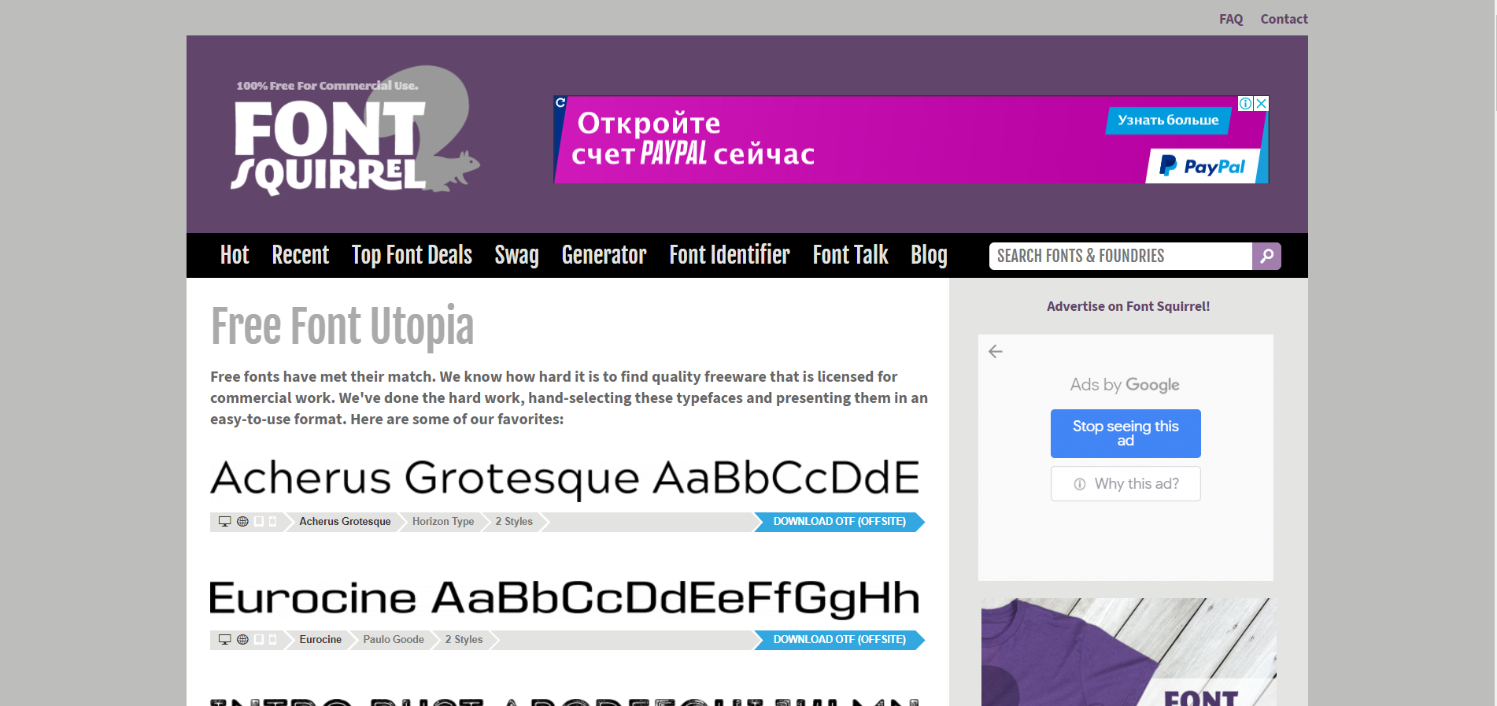Open the FAQ link
The width and height of the screenshot is (1497, 706).
1231,19
